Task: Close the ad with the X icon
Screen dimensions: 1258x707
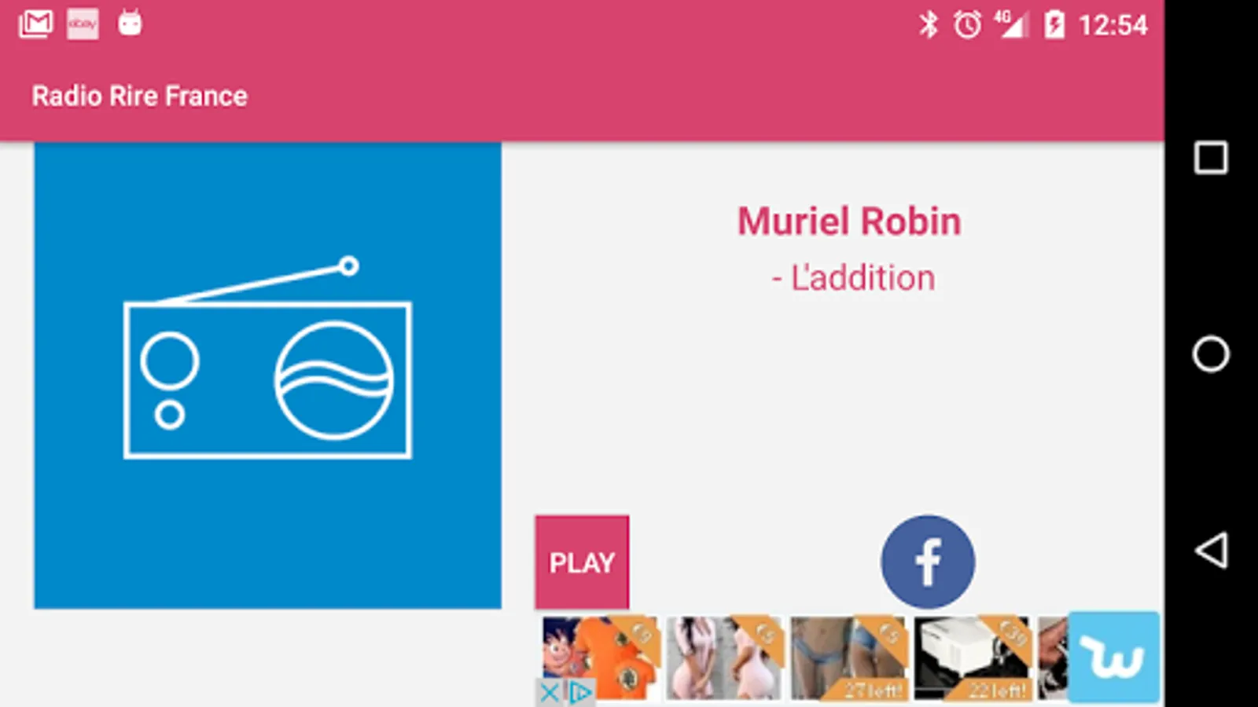Action: 550,693
